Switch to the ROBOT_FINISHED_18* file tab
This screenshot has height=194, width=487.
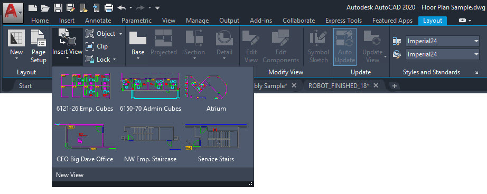point(339,86)
